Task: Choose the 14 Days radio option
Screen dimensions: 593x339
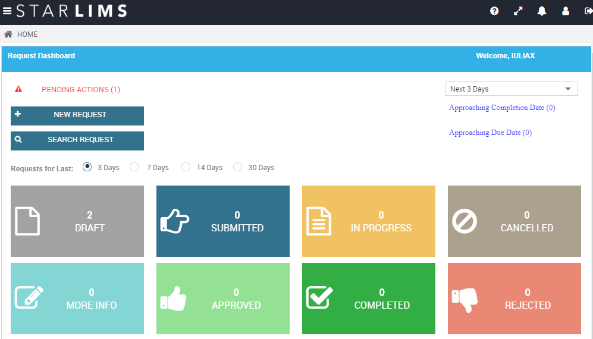Action: pos(186,167)
